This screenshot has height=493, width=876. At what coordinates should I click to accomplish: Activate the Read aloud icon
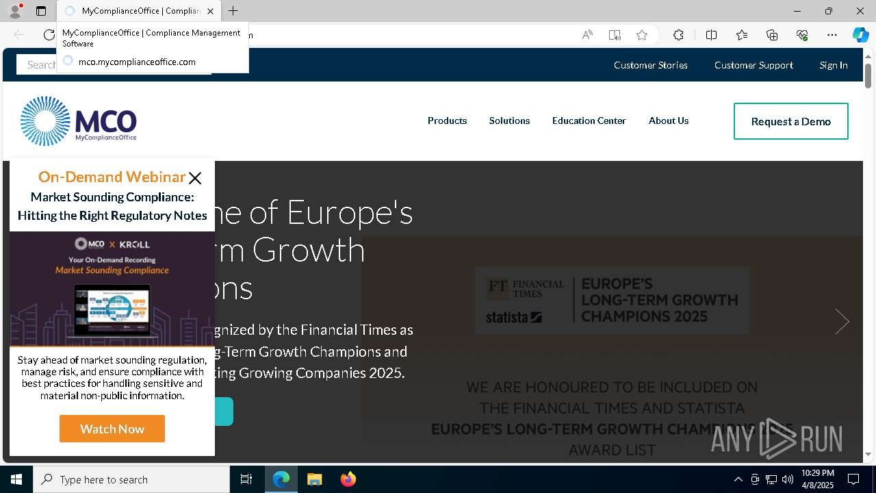click(587, 35)
